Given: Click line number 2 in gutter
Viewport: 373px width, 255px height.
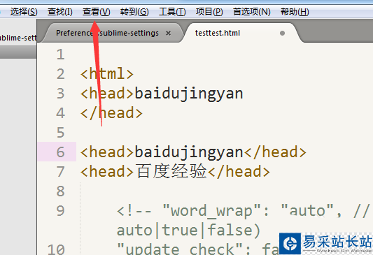Looking at the screenshot, I should [x=61, y=74].
